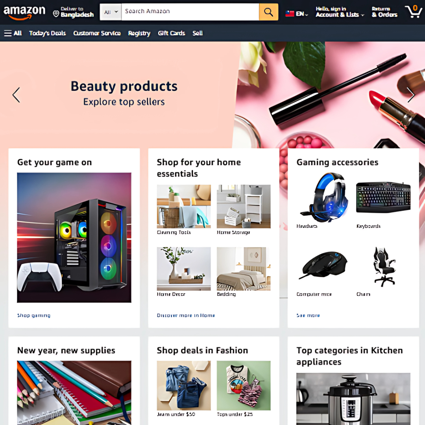Open the EN language dropdown

coord(302,14)
